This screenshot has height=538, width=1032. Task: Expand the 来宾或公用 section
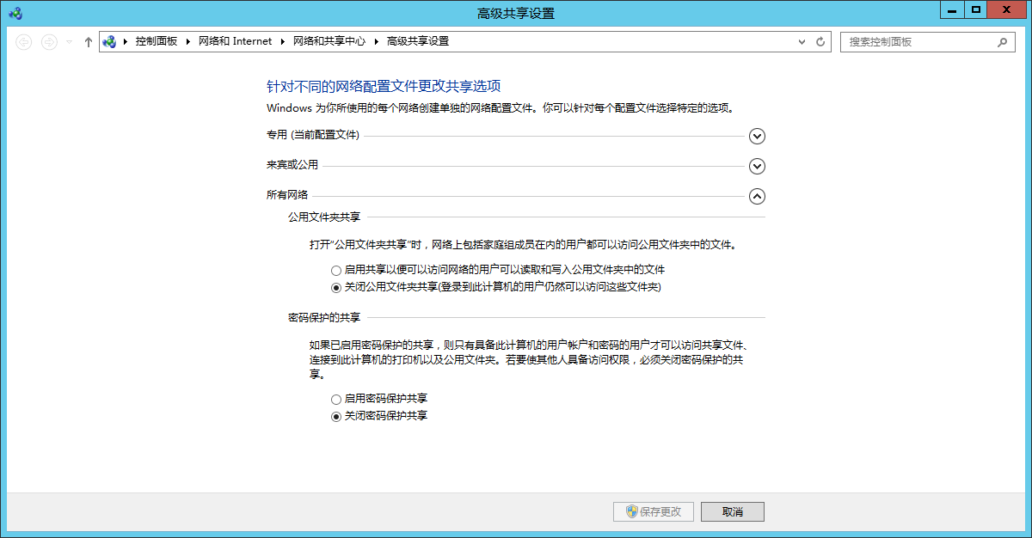[757, 166]
